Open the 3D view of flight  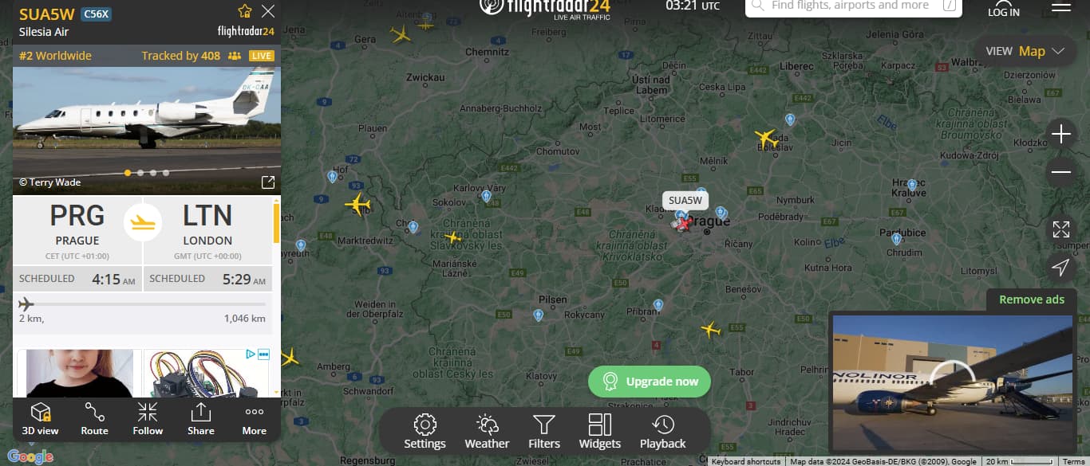(40, 419)
